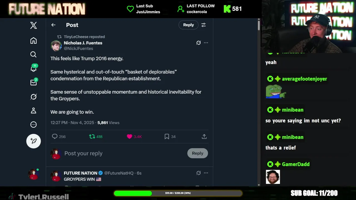Viewport: 356px width, 200px height.
Task: Click the Kick logo viewer count
Action: 233,9
